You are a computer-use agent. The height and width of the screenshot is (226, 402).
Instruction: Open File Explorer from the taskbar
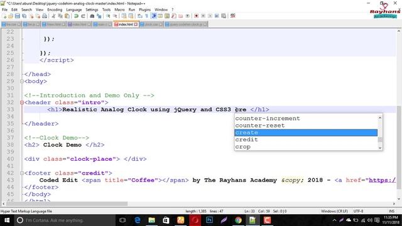click(x=152, y=220)
